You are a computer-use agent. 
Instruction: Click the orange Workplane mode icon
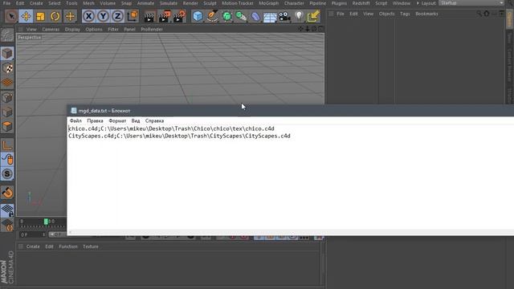coord(7,83)
